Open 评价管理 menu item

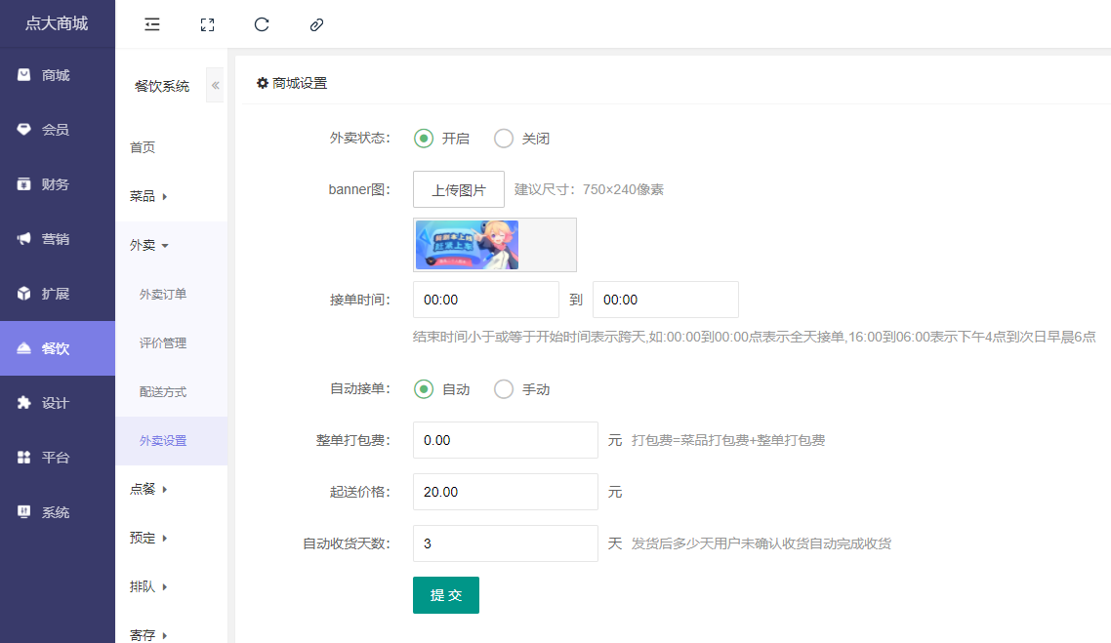(x=163, y=342)
